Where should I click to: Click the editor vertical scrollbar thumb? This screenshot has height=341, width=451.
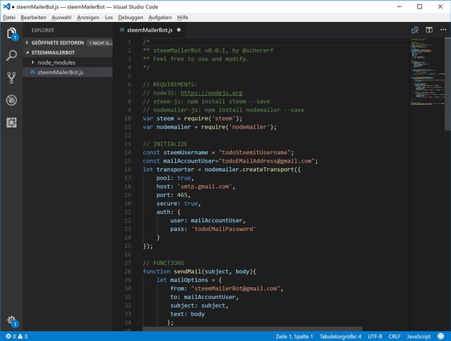tap(448, 84)
